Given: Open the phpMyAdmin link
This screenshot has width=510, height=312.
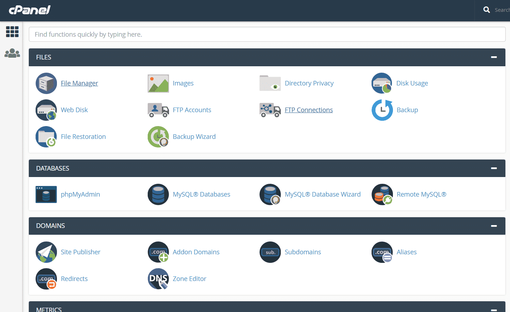Looking at the screenshot, I should pos(80,194).
